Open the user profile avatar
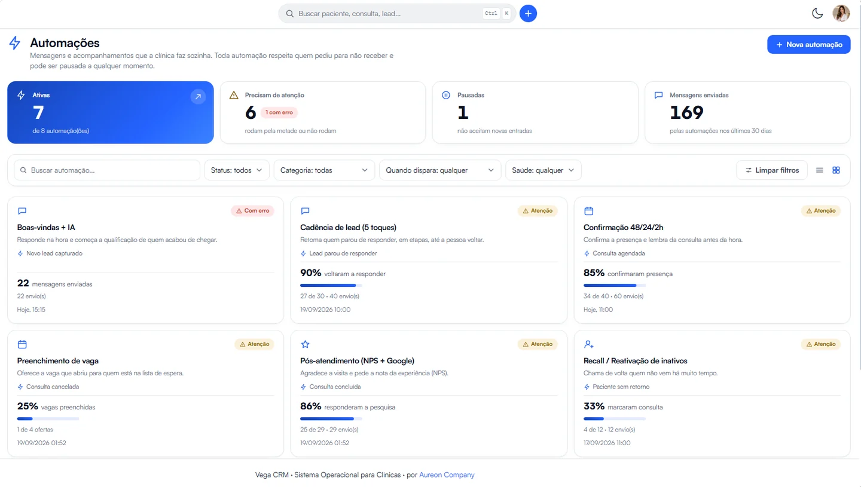This screenshot has height=487, width=861. [x=841, y=13]
